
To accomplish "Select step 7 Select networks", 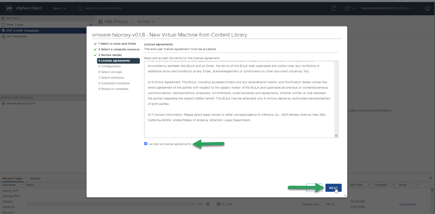I will [111, 78].
